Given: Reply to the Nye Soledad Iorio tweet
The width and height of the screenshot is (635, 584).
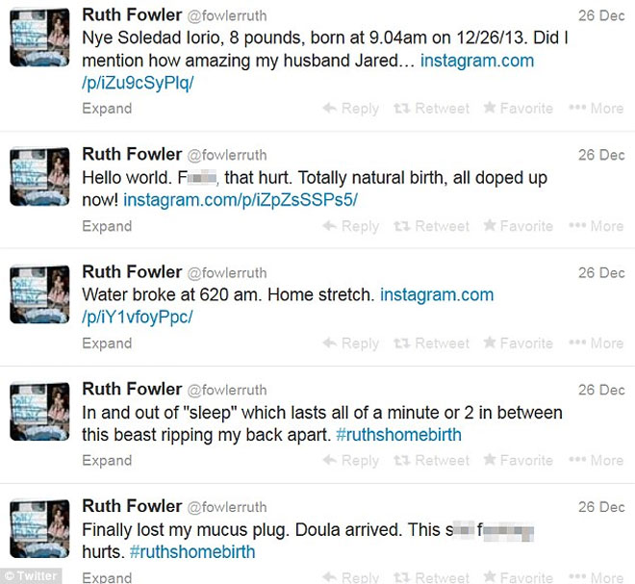Looking at the screenshot, I should point(350,109).
